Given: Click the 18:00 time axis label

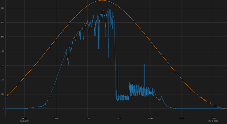Looking at the screenshot, I should click(x=150, y=118).
